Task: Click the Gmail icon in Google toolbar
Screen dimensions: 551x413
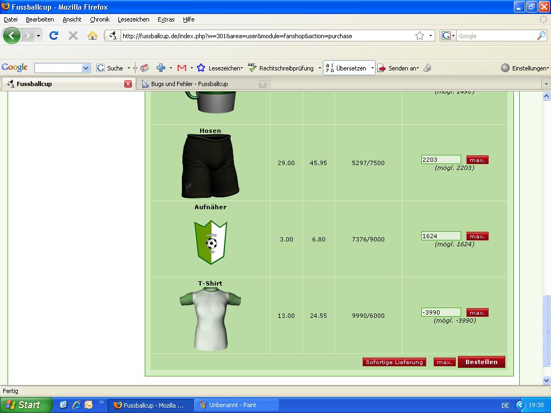Action: 182,68
